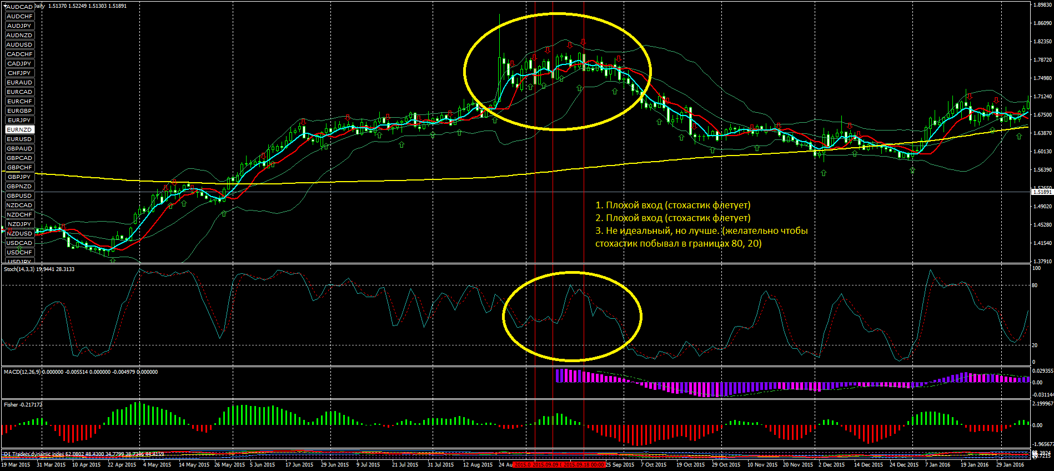The width and height of the screenshot is (1054, 471).
Task: Click current price tag 1.51891 on axis
Action: [1042, 192]
